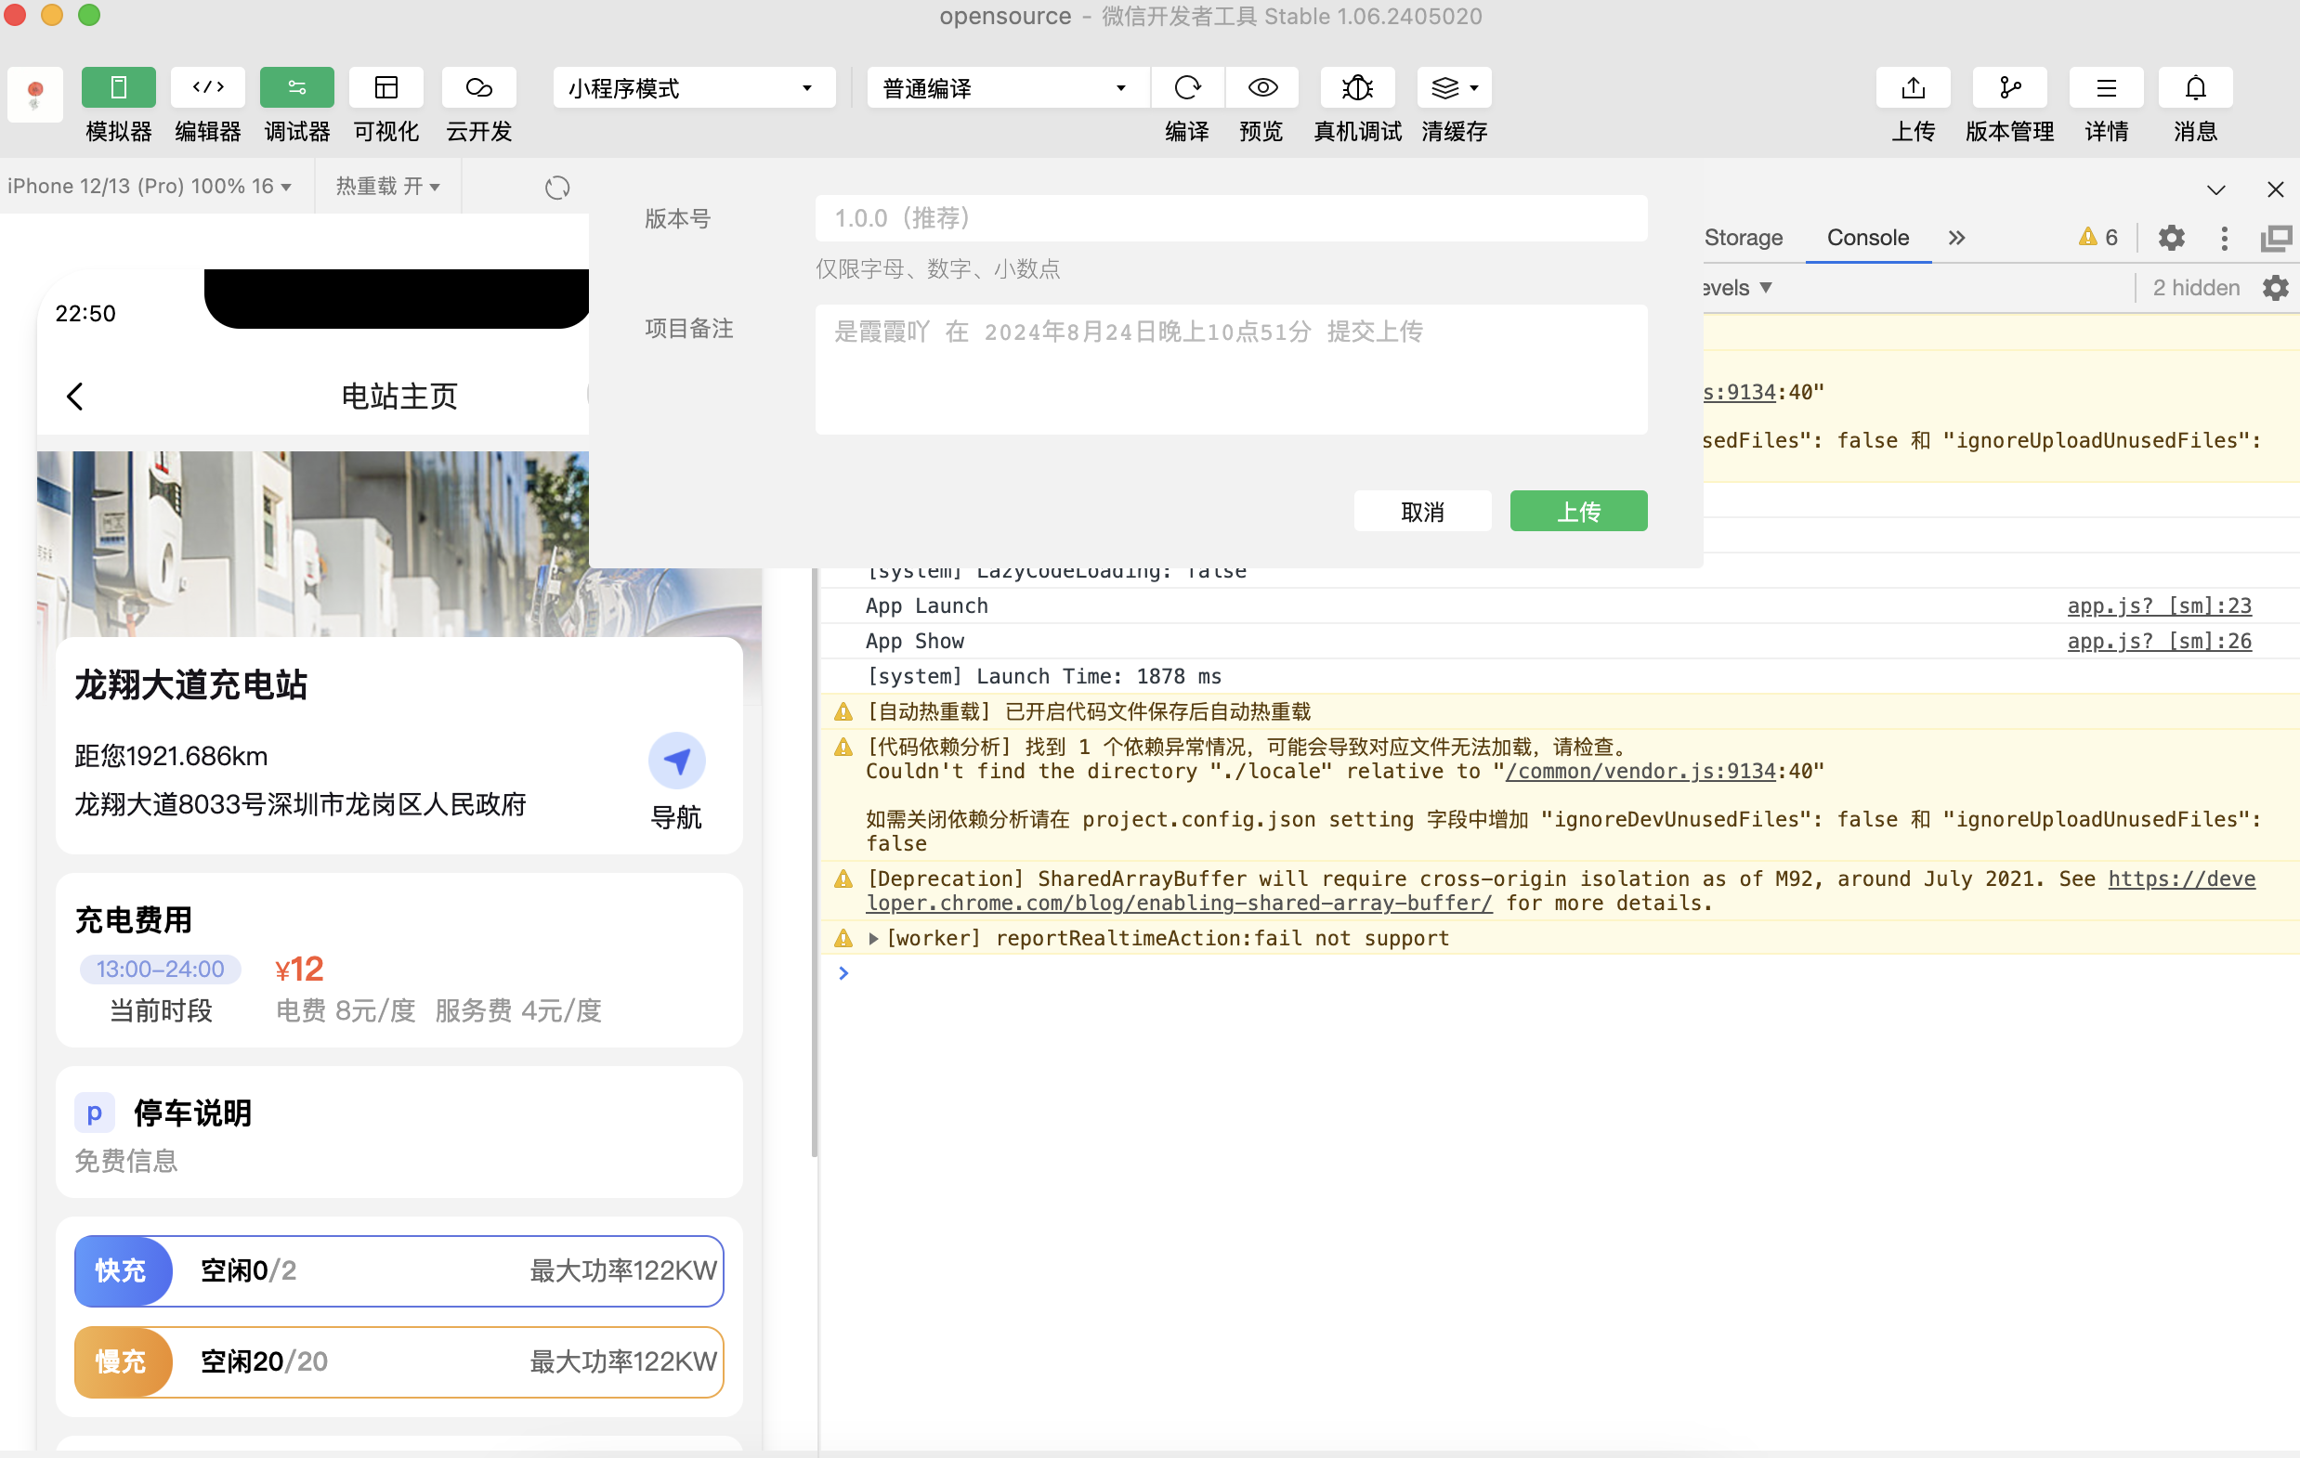The image size is (2300, 1458).
Task: Click the navigation (导航) arrow icon
Action: [676, 760]
